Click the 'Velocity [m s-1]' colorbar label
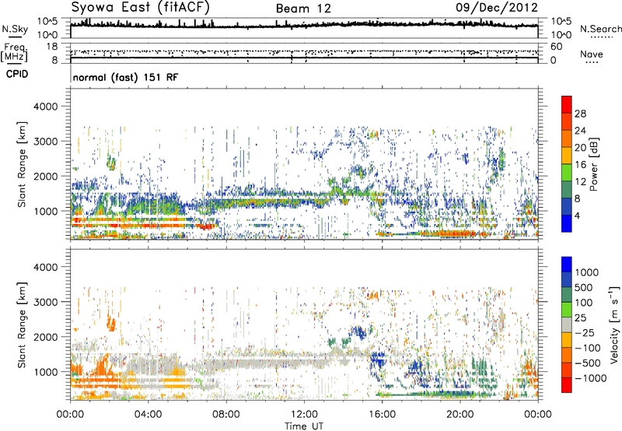622x431 pixels. click(614, 324)
